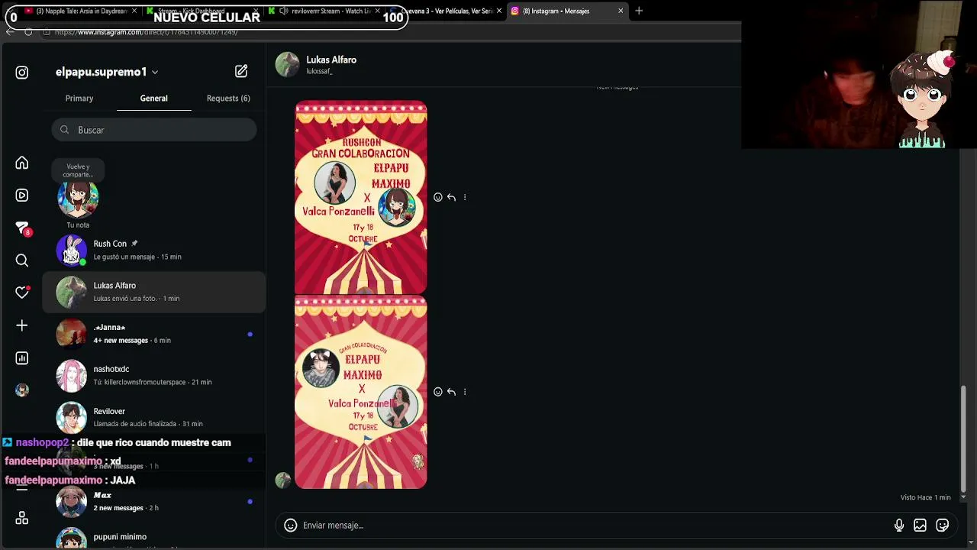Image resolution: width=977 pixels, height=550 pixels.
Task: Open the Home feed from sidebar
Action: click(22, 163)
